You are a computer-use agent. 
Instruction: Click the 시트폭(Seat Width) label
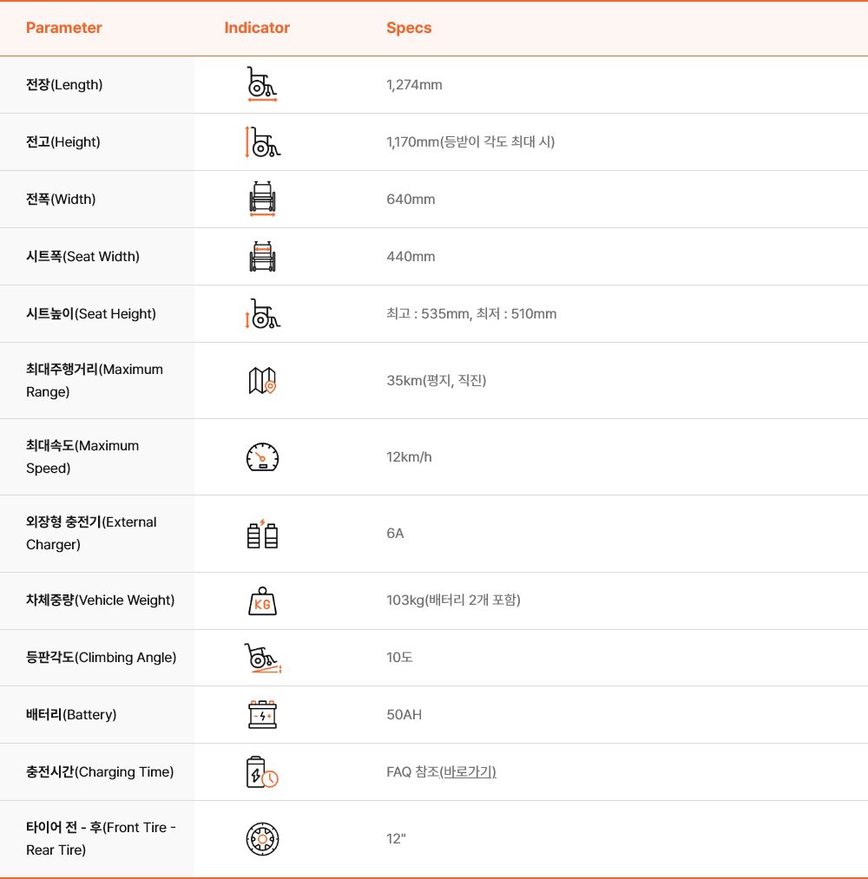82,256
